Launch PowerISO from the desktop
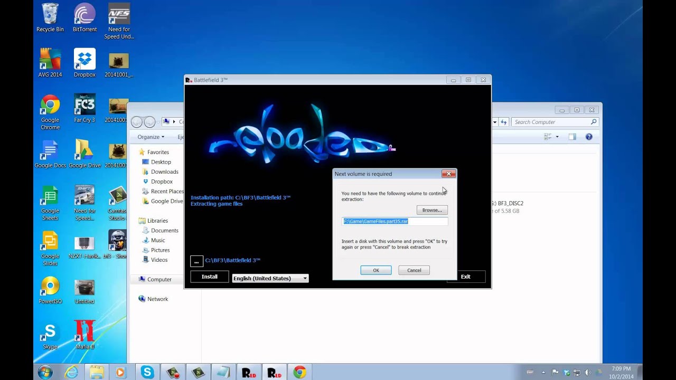 point(50,290)
